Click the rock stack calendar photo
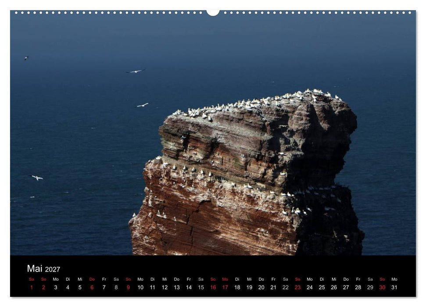 213,133
